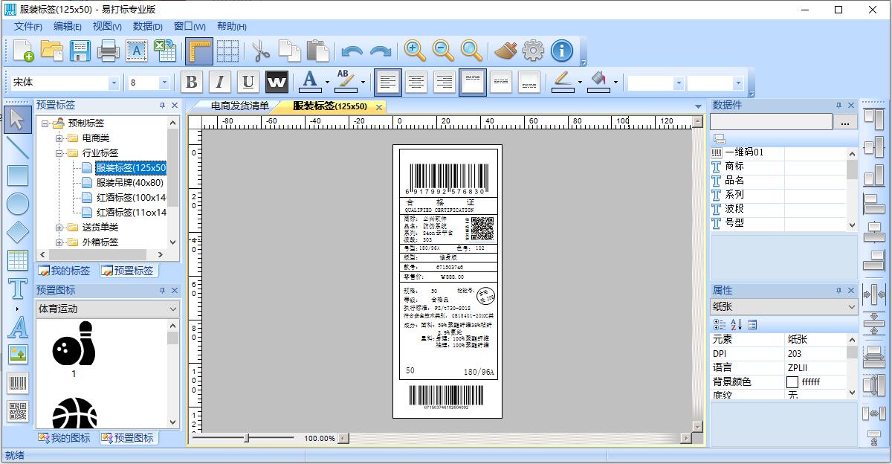
Task: Select the bowling icon thumbnail
Action: click(x=74, y=344)
